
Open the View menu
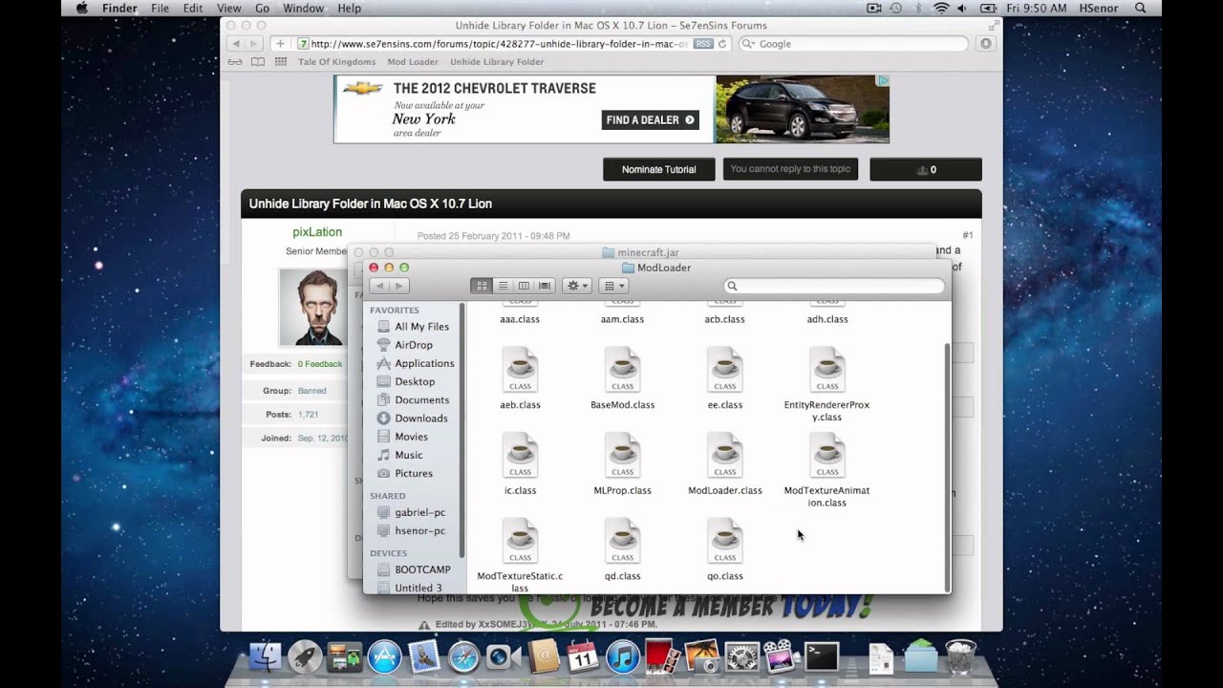229,8
